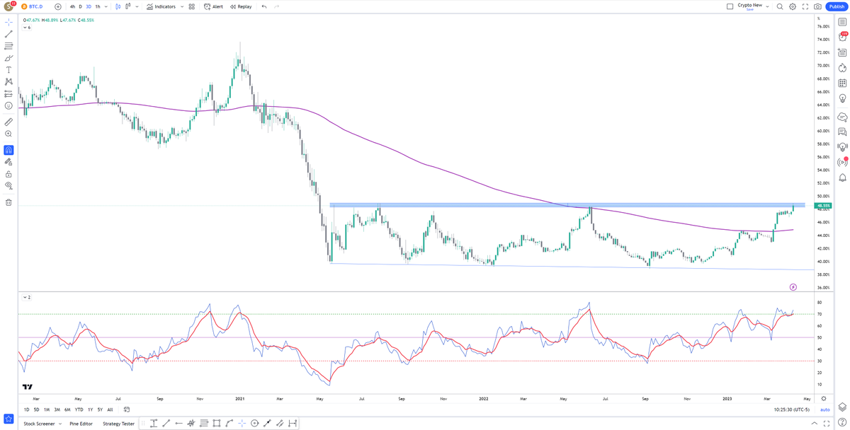Open the object tree layers icon
Screen dimensions: 850x430
pyautogui.click(x=842, y=407)
